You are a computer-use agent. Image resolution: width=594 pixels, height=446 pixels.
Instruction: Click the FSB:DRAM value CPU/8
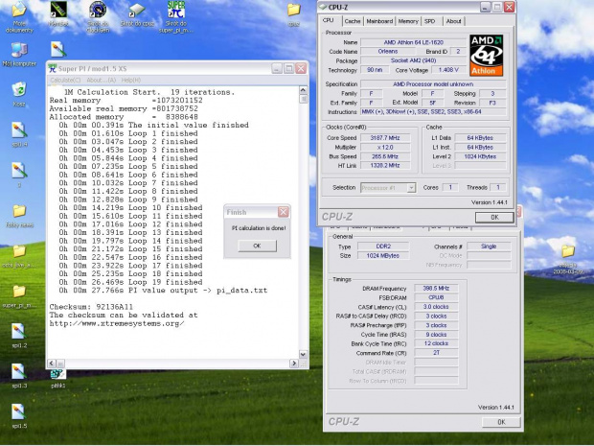tap(436, 297)
